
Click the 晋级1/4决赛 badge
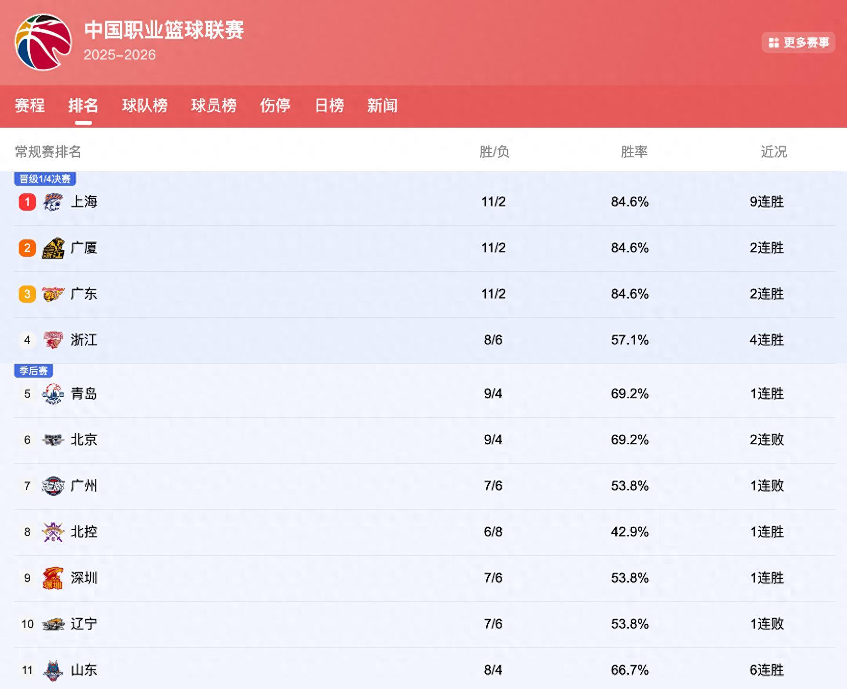click(45, 178)
